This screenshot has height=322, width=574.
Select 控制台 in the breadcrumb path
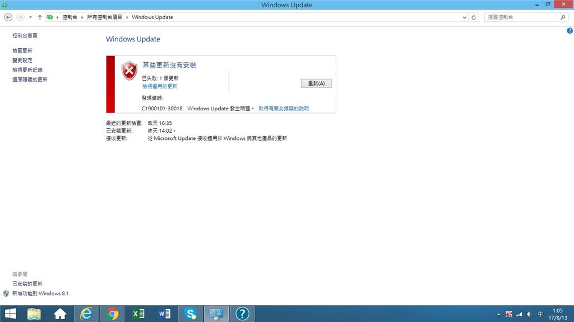pyautogui.click(x=70, y=17)
